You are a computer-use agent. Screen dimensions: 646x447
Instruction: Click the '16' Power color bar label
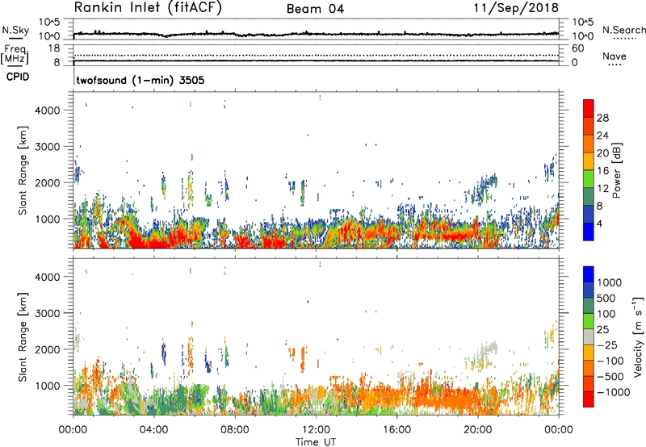coord(602,171)
